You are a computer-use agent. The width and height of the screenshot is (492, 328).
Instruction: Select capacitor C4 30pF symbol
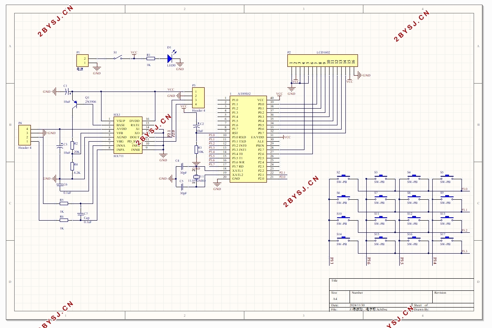point(182,166)
